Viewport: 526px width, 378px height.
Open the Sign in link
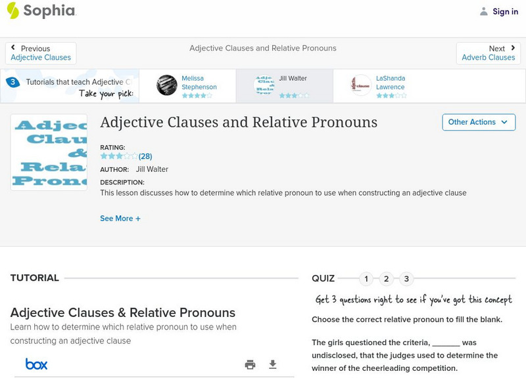[505, 11]
